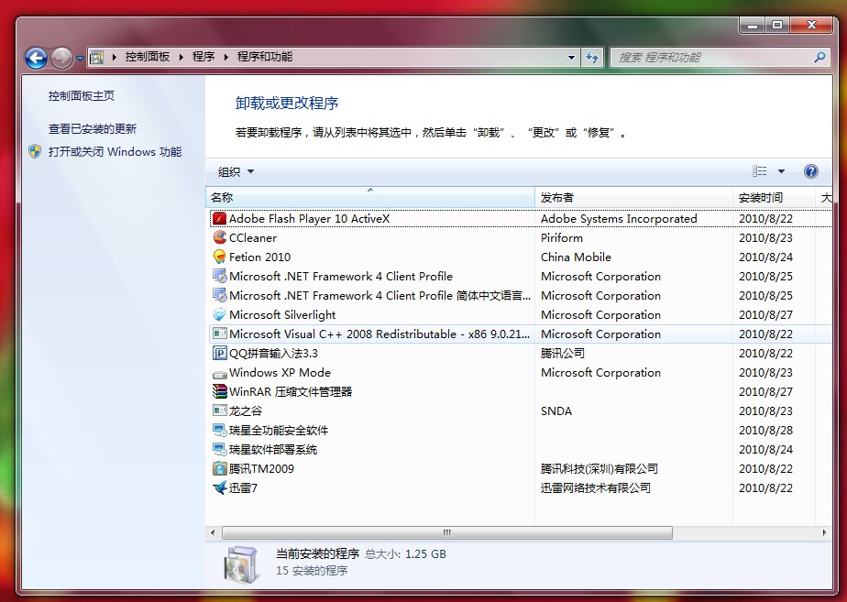The width and height of the screenshot is (847, 602).
Task: Click the install date 2010/8/28 cell
Action: pyautogui.click(x=766, y=431)
